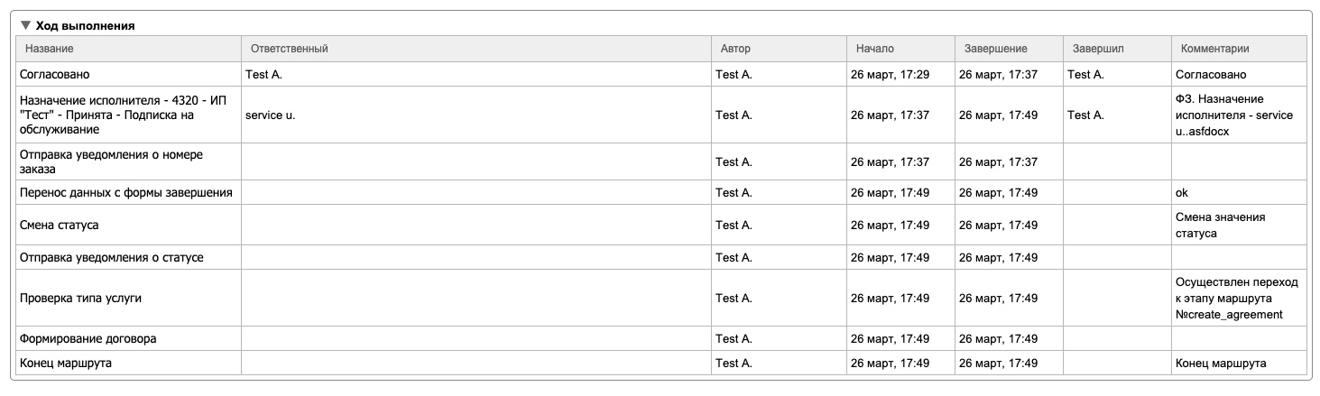Select the Проверка типа услуги row
Screen dimensions: 1320x396
[81, 298]
